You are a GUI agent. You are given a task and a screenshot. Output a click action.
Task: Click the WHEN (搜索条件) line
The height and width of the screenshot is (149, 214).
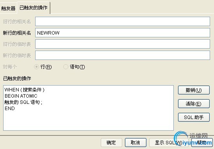pyautogui.click(x=25, y=90)
